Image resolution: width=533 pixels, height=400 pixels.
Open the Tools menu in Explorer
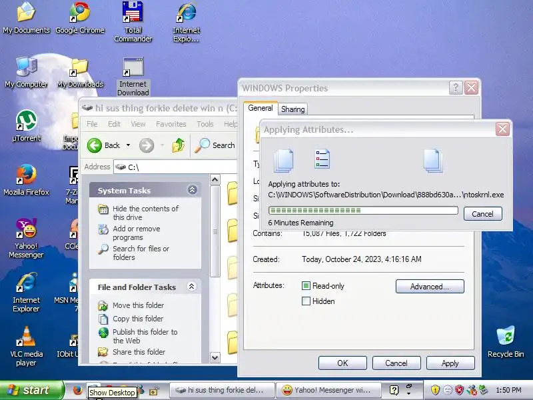205,124
